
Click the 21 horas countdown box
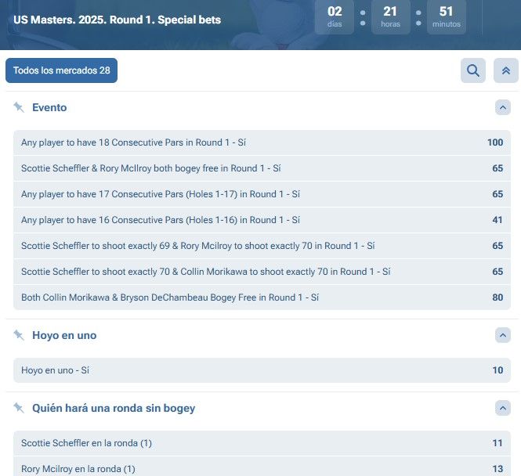[x=391, y=16]
